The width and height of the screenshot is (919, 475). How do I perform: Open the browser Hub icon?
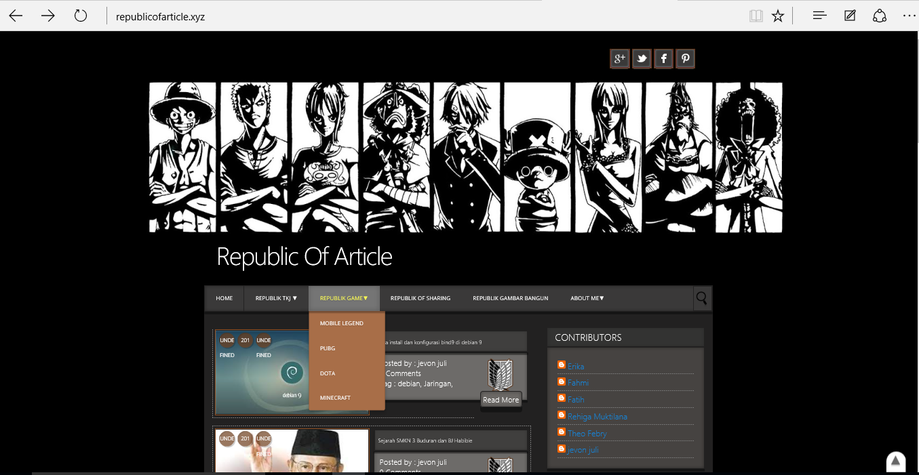820,16
